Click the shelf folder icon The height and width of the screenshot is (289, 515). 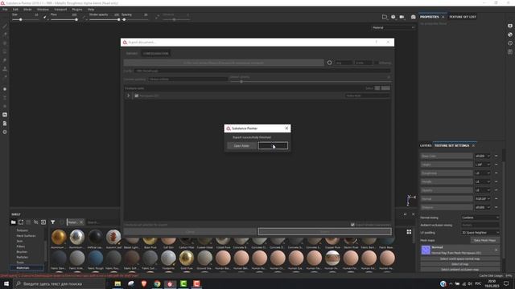13,222
